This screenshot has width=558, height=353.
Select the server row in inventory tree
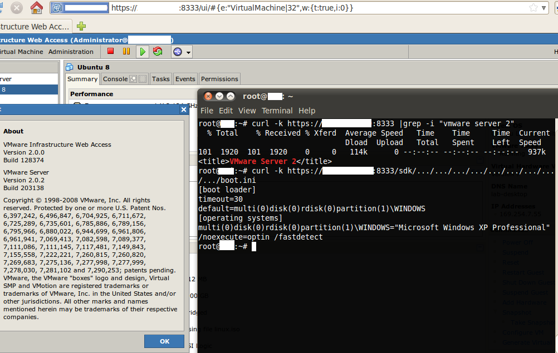click(29, 79)
